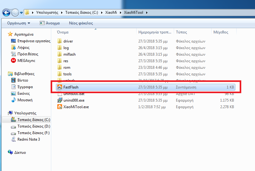Open Υπολογιστής in the navigation pane
This screenshot has width=255, height=171.
click(x=25, y=113)
